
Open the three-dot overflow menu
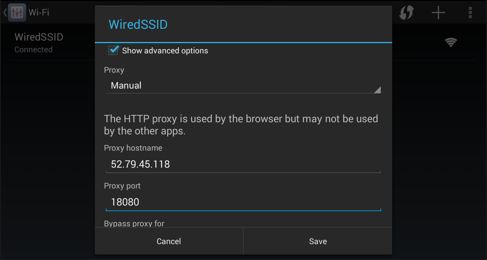[x=470, y=13]
